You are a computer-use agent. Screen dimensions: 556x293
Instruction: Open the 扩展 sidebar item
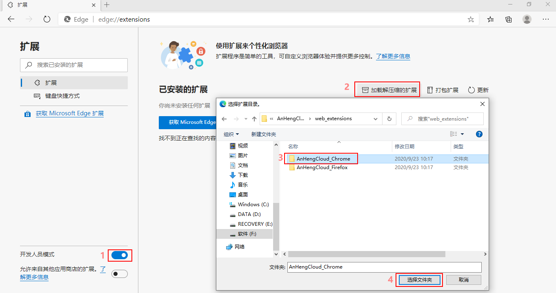[74, 83]
